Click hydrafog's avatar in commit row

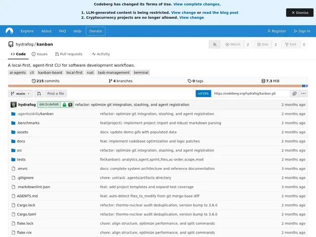13,105
